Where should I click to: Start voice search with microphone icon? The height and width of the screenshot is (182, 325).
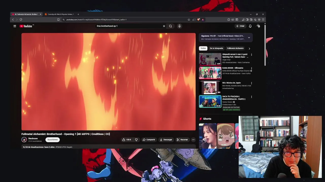(180, 26)
